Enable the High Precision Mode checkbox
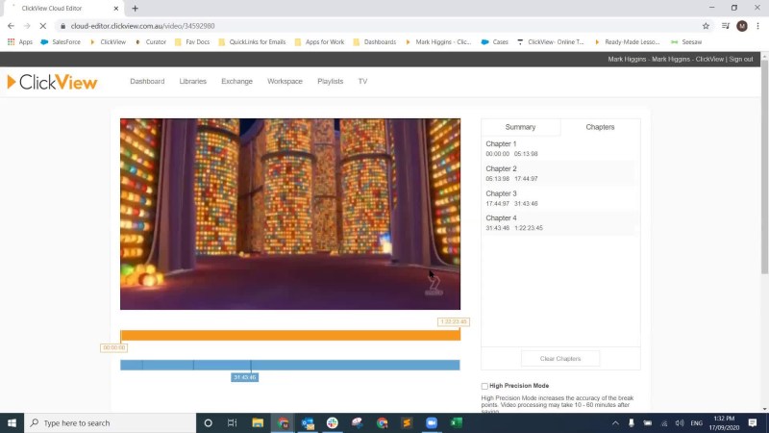Image resolution: width=769 pixels, height=433 pixels. pyautogui.click(x=484, y=387)
